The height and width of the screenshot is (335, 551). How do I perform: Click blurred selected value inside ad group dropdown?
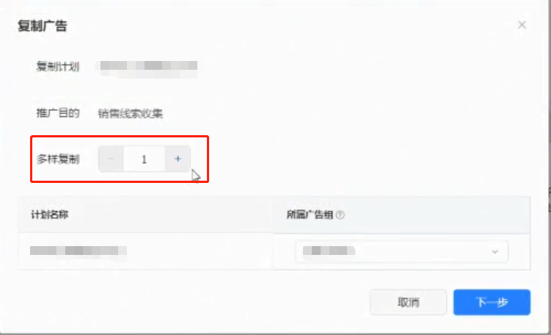click(329, 251)
